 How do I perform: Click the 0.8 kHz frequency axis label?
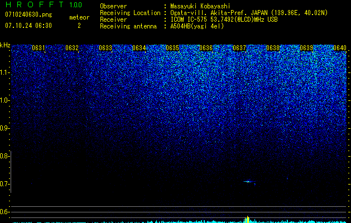tap(4, 156)
